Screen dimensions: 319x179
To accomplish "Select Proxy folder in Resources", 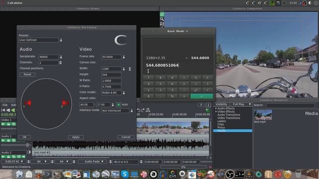I will [221, 128].
